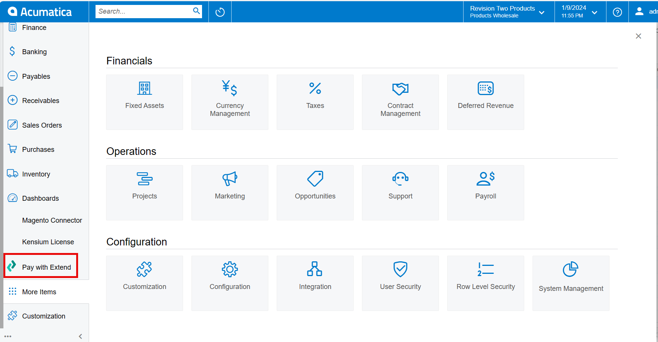Collapse the navigation sidebar

coord(80,336)
